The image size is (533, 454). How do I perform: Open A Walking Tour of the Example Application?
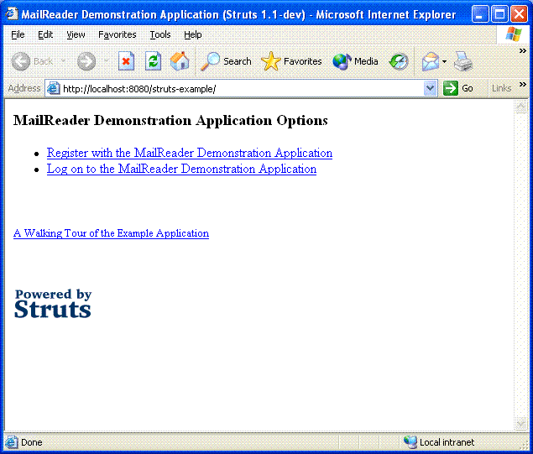coord(111,233)
